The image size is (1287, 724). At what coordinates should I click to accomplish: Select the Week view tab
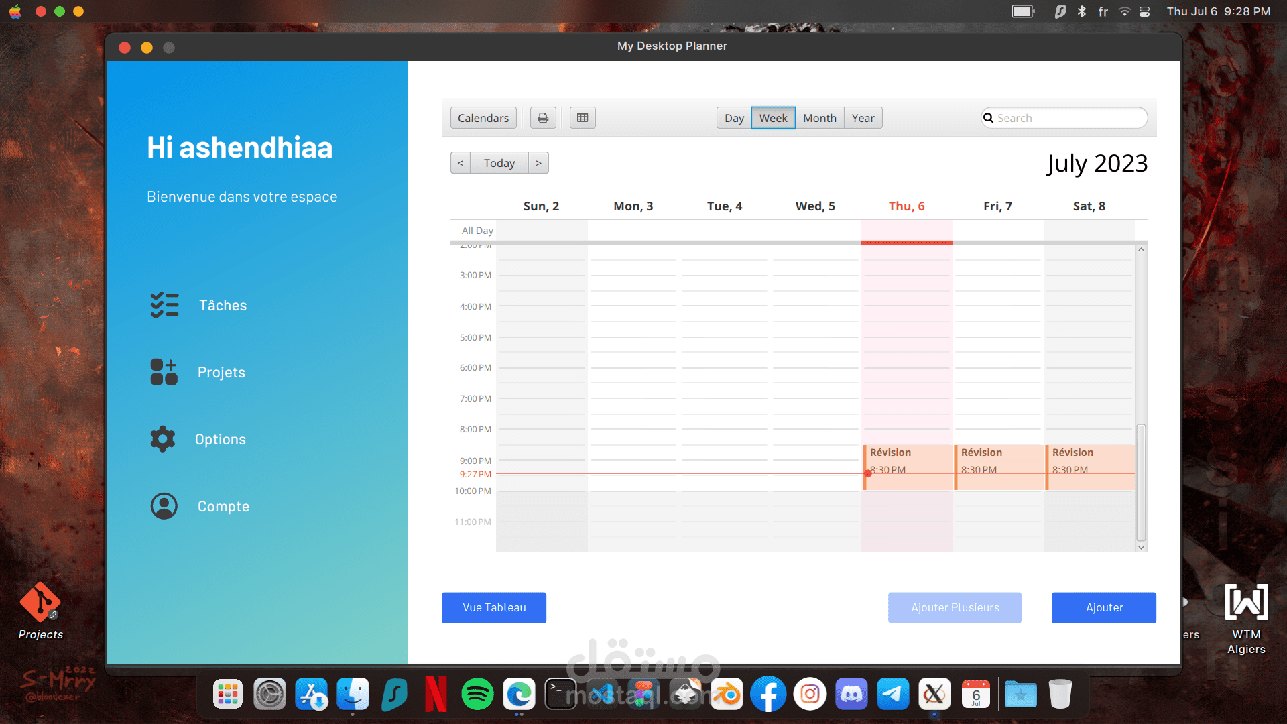click(773, 118)
